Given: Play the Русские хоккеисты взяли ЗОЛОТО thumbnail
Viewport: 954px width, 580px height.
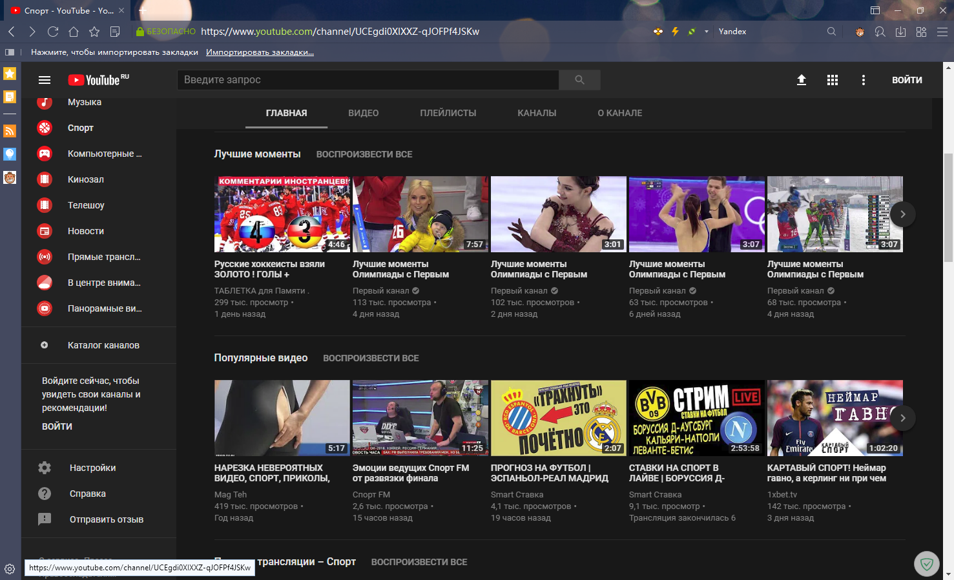Looking at the screenshot, I should 282,214.
